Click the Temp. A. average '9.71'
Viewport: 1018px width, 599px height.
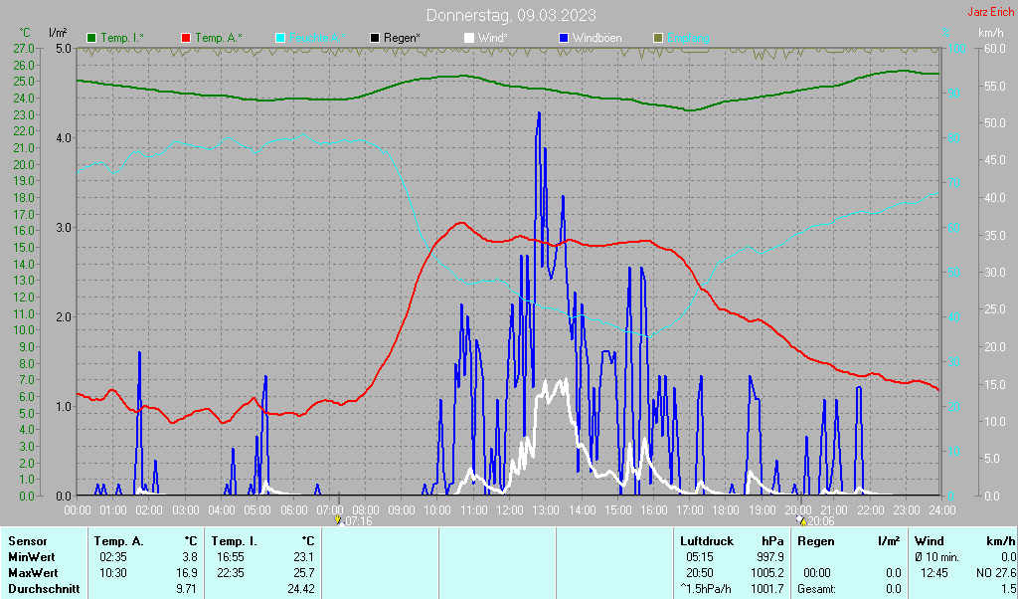[x=187, y=589]
